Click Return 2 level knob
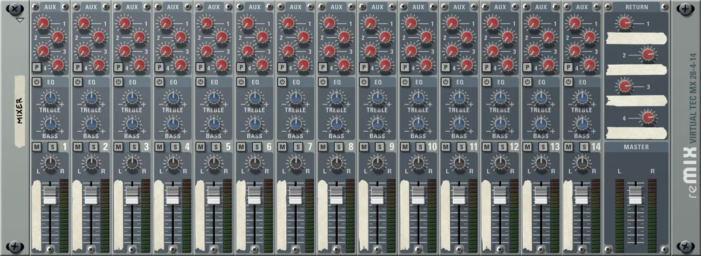 tap(648, 55)
